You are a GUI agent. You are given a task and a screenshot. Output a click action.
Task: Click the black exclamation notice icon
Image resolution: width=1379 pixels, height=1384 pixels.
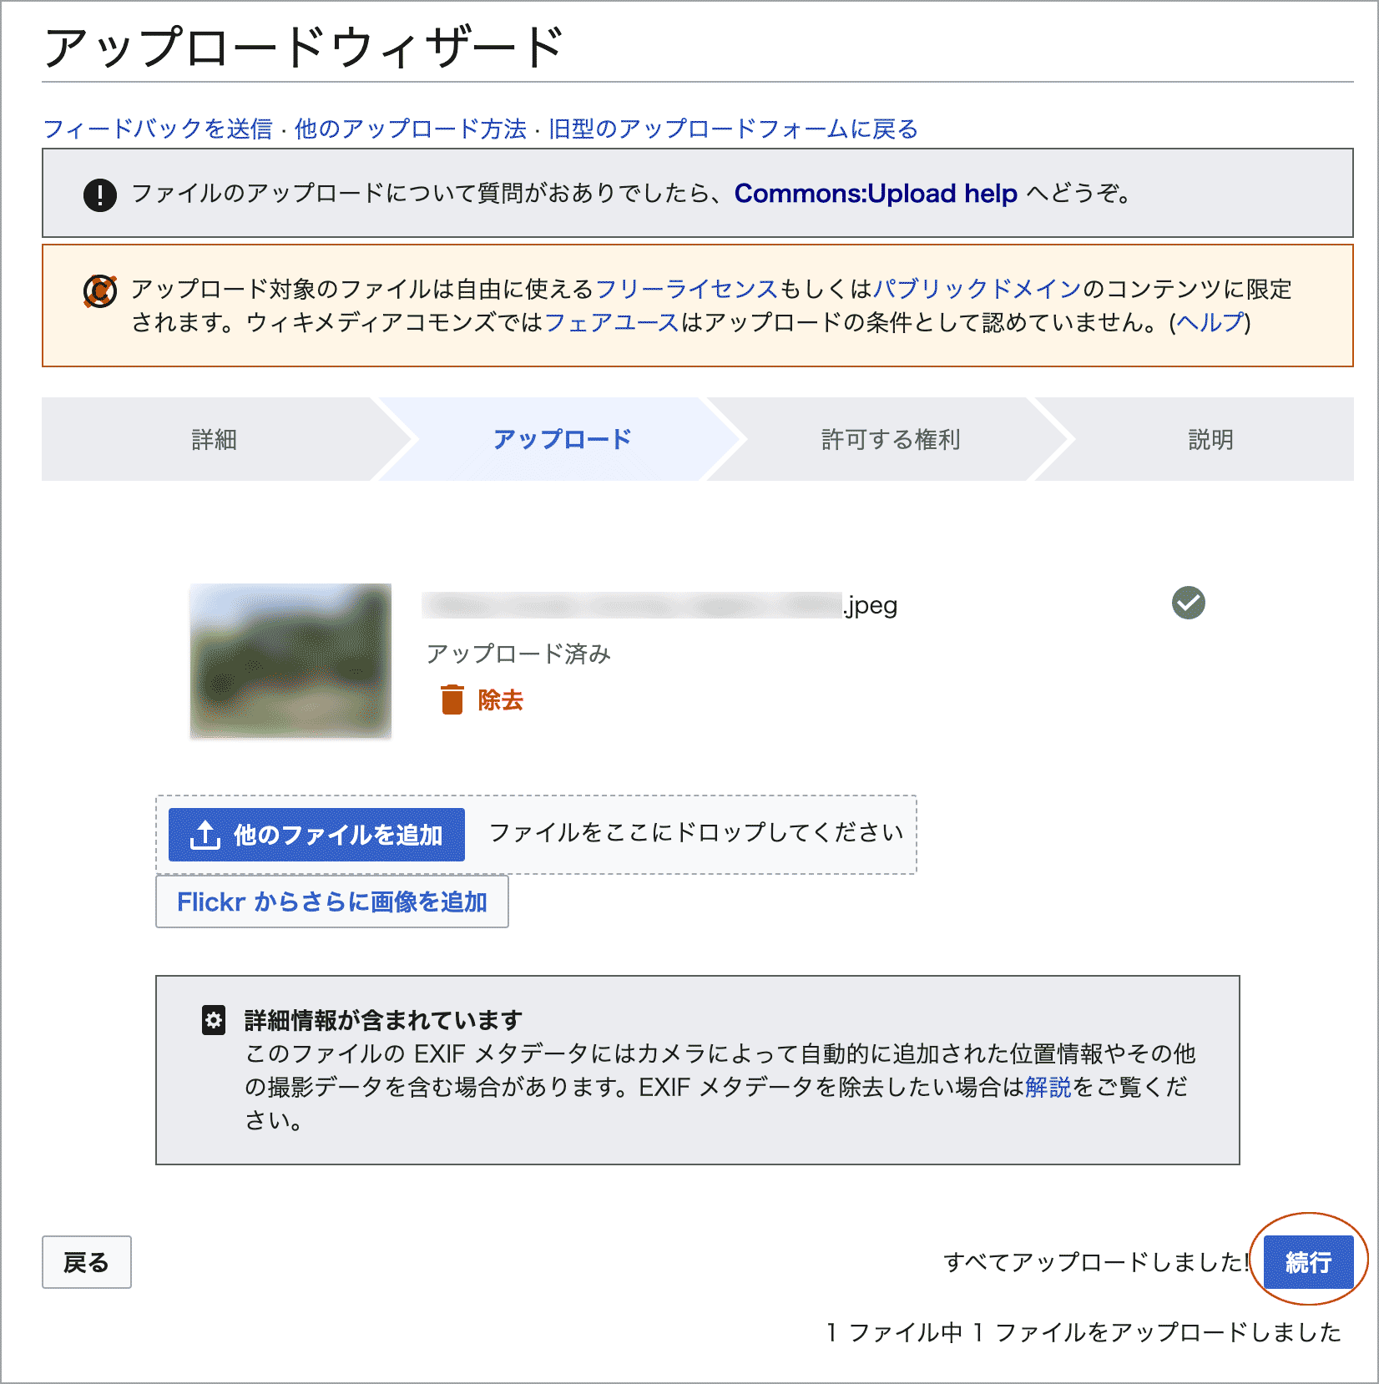click(100, 194)
